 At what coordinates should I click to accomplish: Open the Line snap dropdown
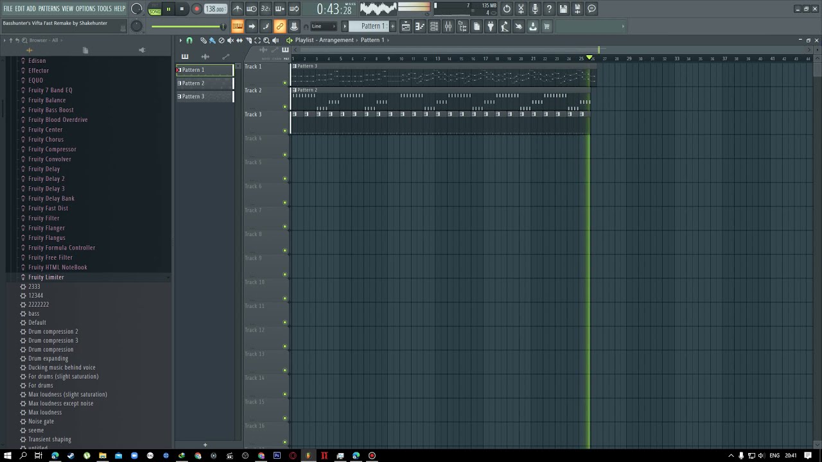(x=324, y=26)
